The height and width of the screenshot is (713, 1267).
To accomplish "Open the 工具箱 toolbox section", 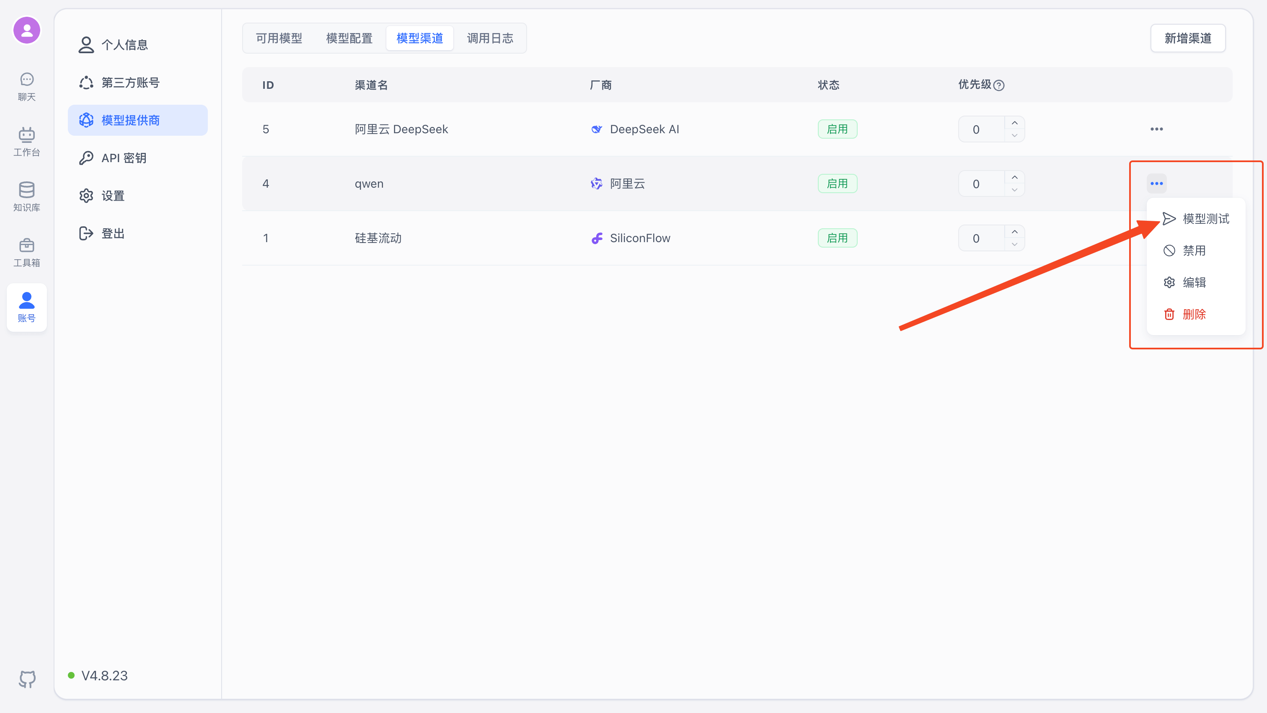I will tap(26, 252).
